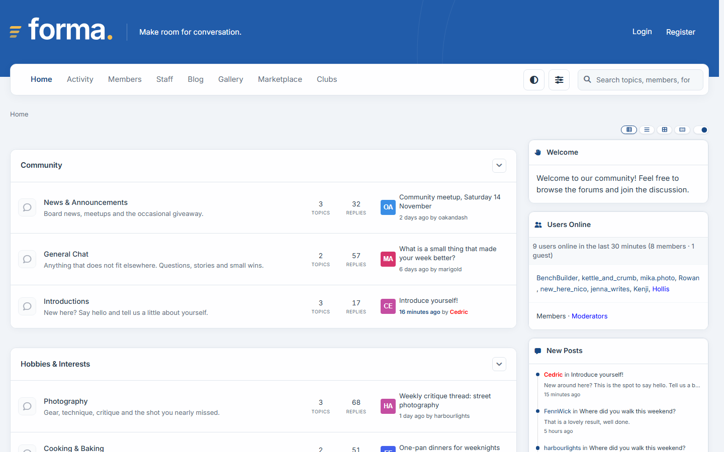The height and width of the screenshot is (452, 724).
Task: Click the Photography forum speech bubble icon
Action: (27, 406)
